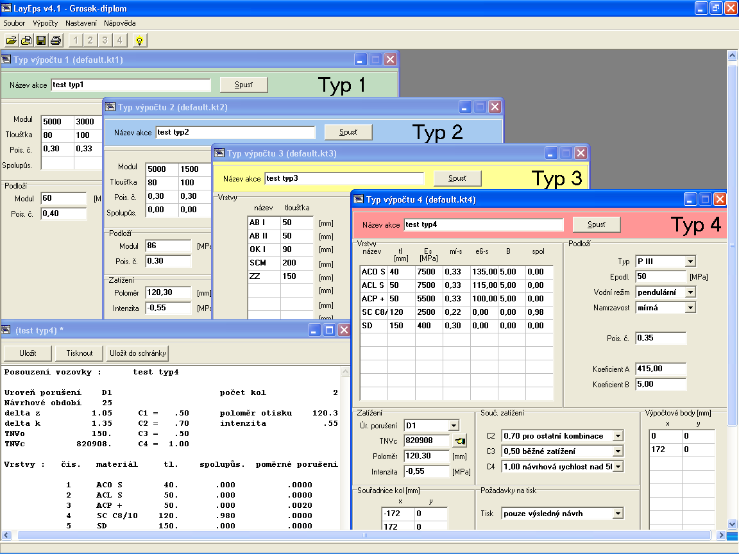Screen dimensions: 739x554
Task: Open the Tisk pouze výsledný návrh dropdown
Action: [618, 514]
